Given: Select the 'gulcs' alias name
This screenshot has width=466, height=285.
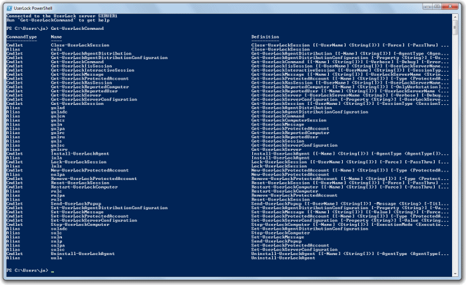Looking at the screenshot, I should pos(58,120).
